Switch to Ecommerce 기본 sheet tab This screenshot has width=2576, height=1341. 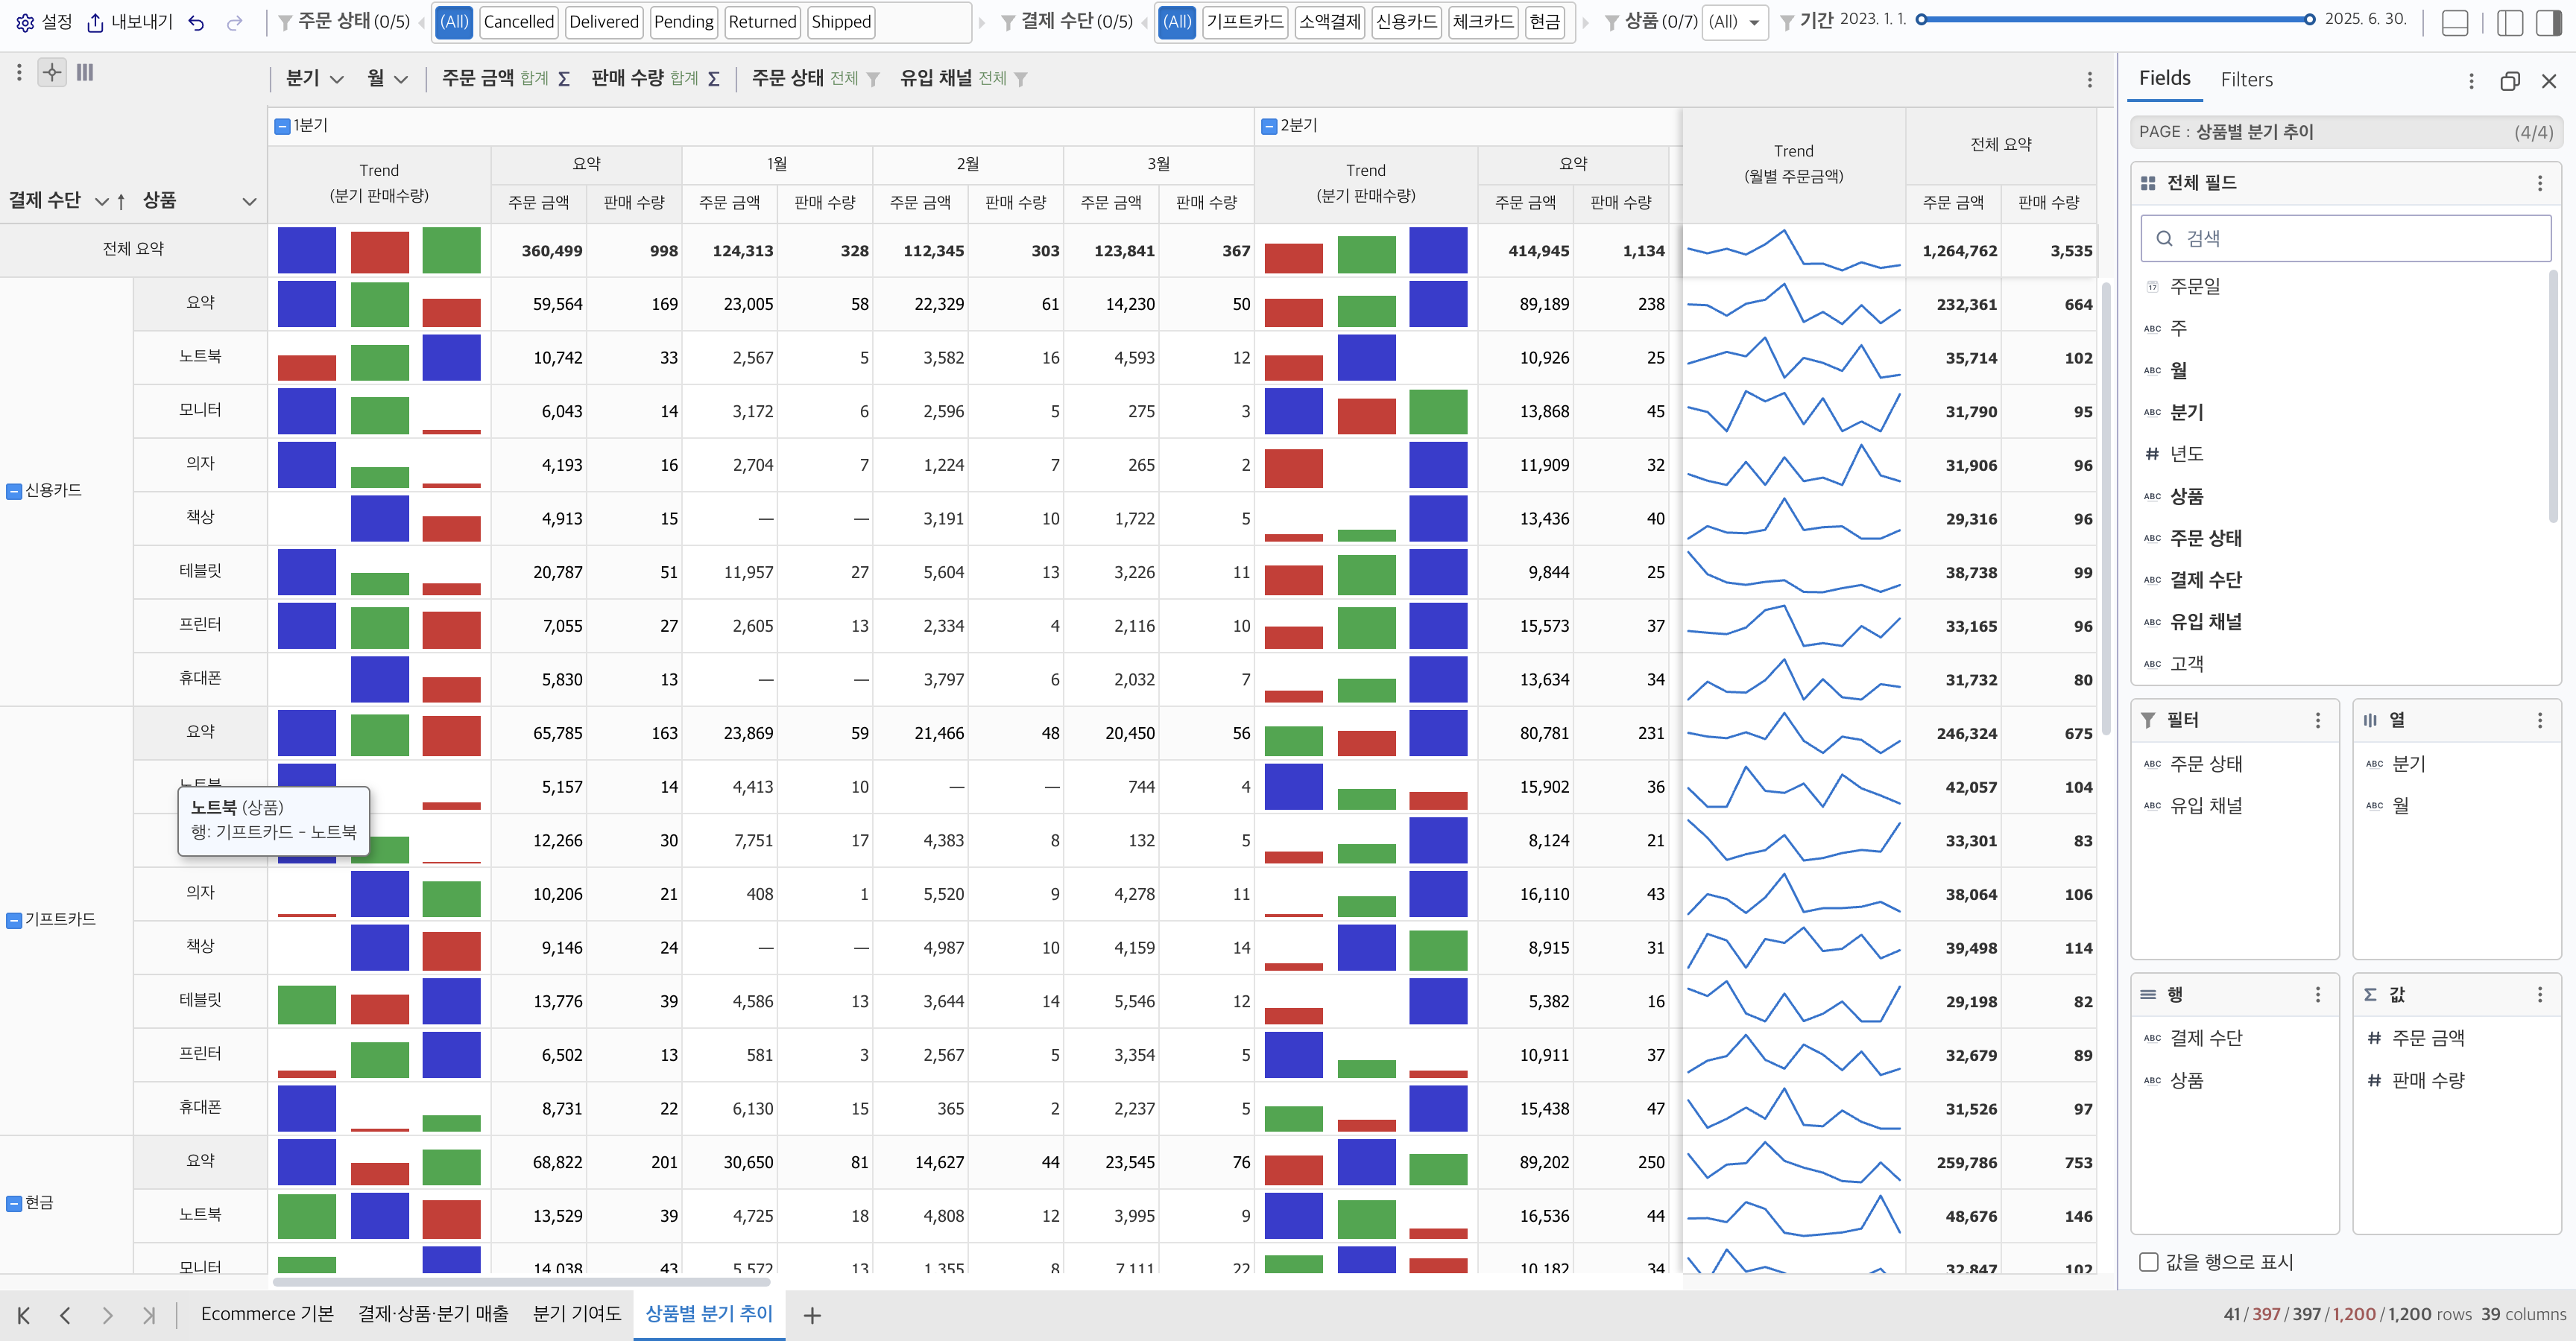[267, 1314]
